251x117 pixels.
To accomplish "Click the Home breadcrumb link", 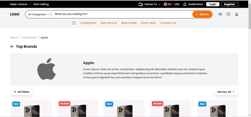I will coord(14,38).
